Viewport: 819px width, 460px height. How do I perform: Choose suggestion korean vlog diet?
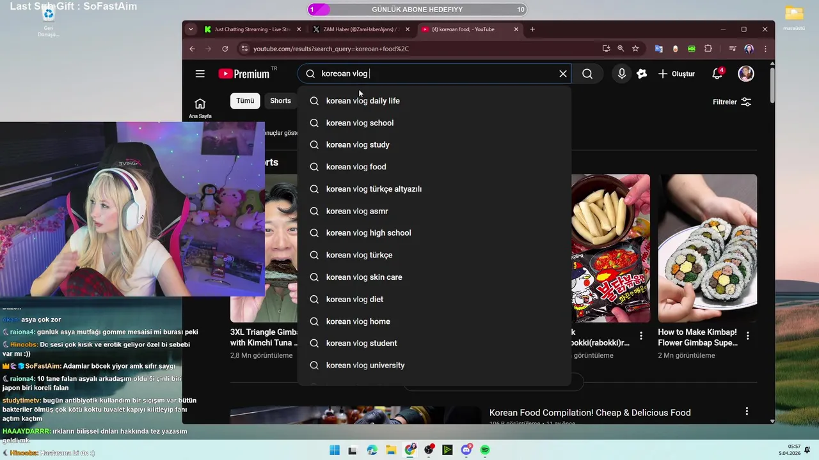434,299
